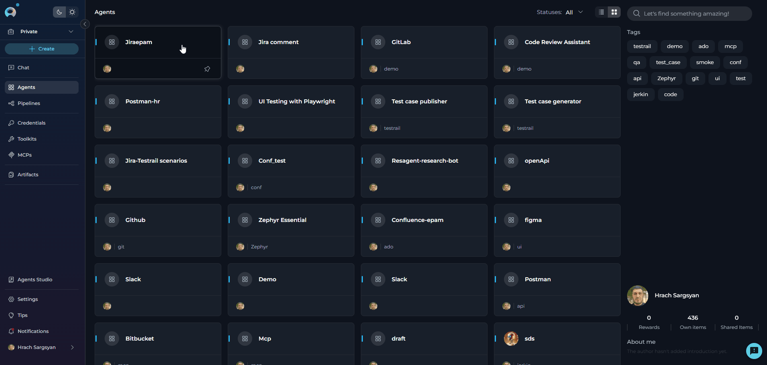Click the Code Review Assistant agent icon

pos(511,42)
